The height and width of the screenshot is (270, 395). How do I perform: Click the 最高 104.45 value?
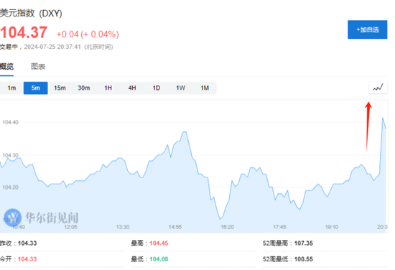pos(159,243)
